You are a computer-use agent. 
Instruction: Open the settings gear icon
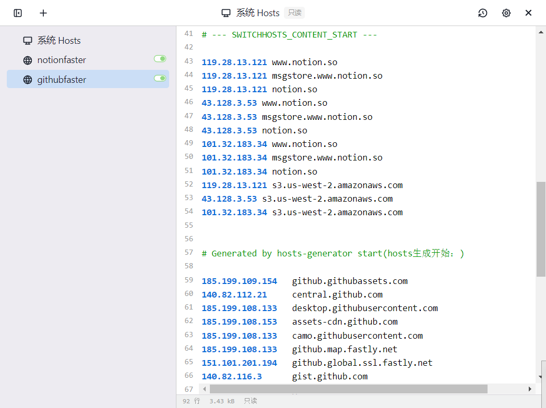[506, 13]
